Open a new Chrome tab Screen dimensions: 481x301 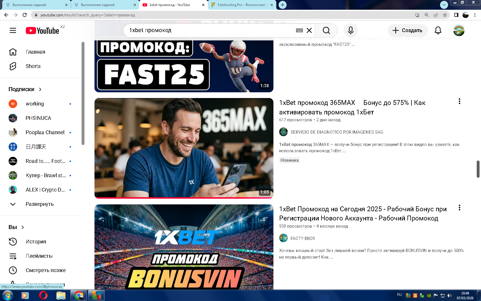[283, 5]
